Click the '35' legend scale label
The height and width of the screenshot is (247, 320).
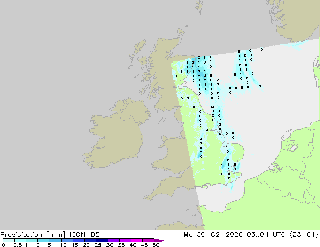click(x=121, y=245)
